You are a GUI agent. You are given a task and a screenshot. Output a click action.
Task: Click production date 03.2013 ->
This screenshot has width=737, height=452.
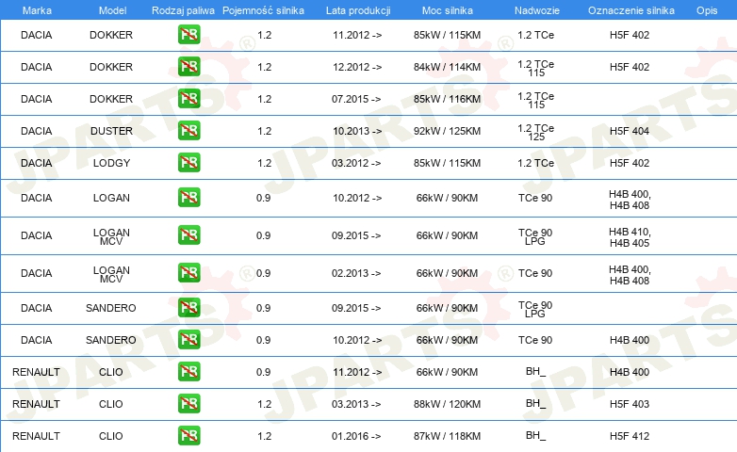pos(356,404)
